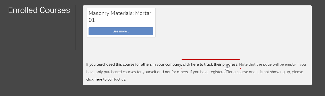Click the word "progress." in tracking link
The width and height of the screenshot is (325, 96).
(230, 64)
